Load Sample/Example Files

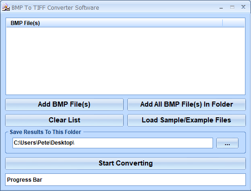pyautogui.click(x=187, y=120)
